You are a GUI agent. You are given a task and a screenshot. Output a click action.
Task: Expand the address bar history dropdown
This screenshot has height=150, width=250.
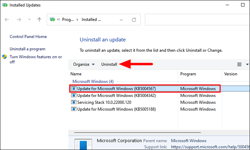(x=121, y=20)
